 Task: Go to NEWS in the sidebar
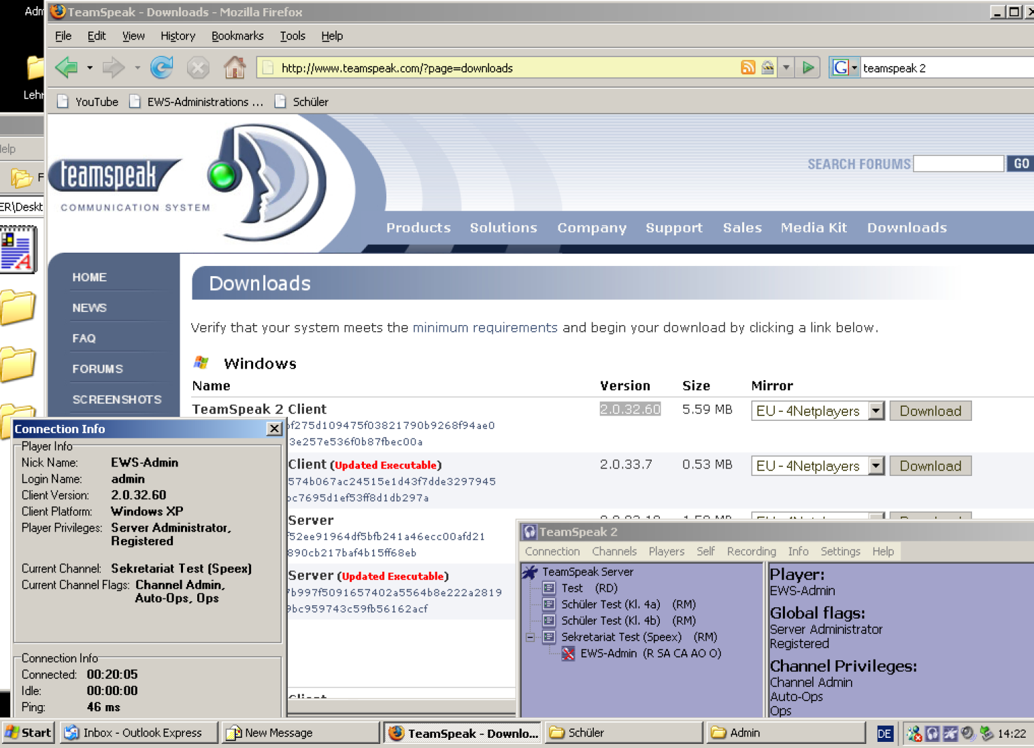(89, 308)
